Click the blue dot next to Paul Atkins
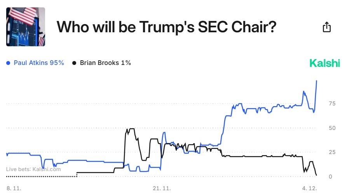 pos(8,63)
